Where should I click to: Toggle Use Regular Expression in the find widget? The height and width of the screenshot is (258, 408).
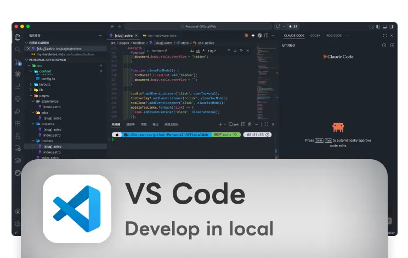click(x=203, y=51)
